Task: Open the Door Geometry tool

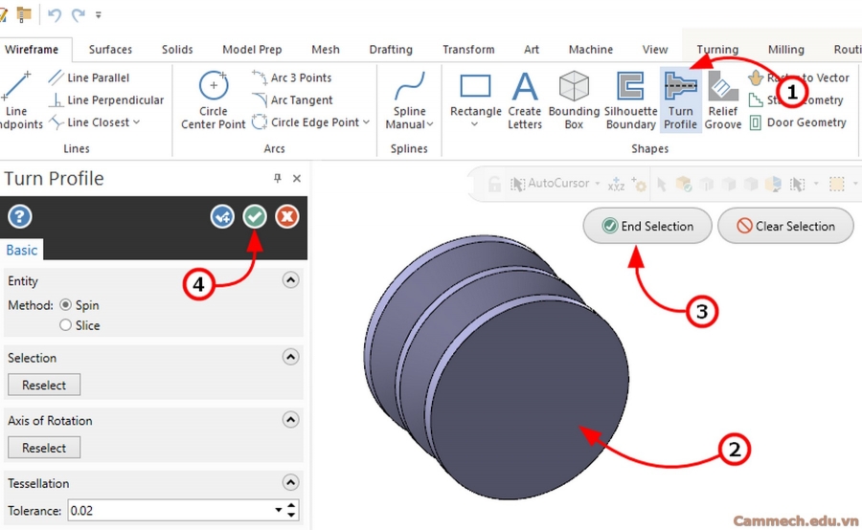Action: tap(798, 122)
